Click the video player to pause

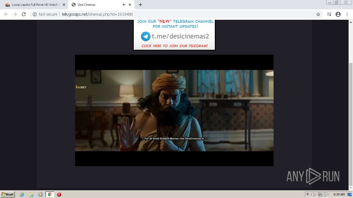point(174,110)
